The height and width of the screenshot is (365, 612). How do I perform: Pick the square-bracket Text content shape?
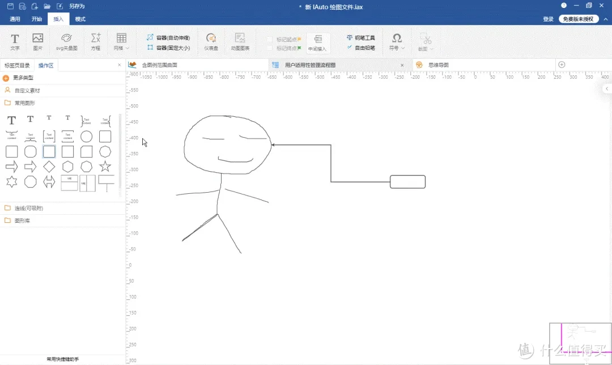coord(49,137)
